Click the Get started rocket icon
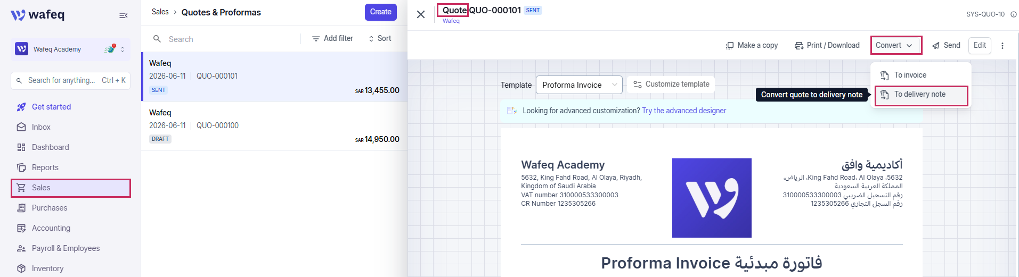Viewport: 1019px width, 277px height. coord(21,107)
